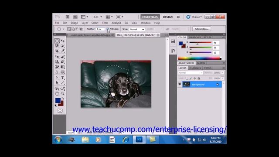Swap foreground and background colors
The image size is (279, 157).
coord(63,99)
